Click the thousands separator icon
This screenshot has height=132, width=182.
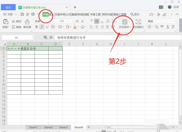tap(162, 26)
